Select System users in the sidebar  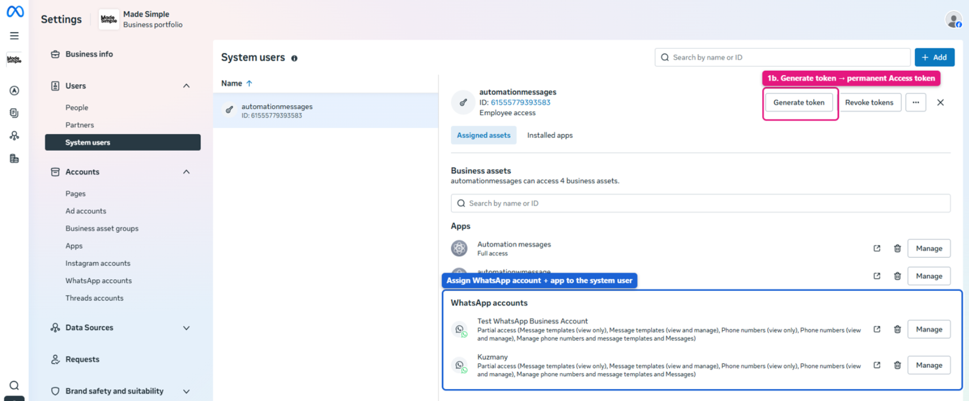click(123, 142)
